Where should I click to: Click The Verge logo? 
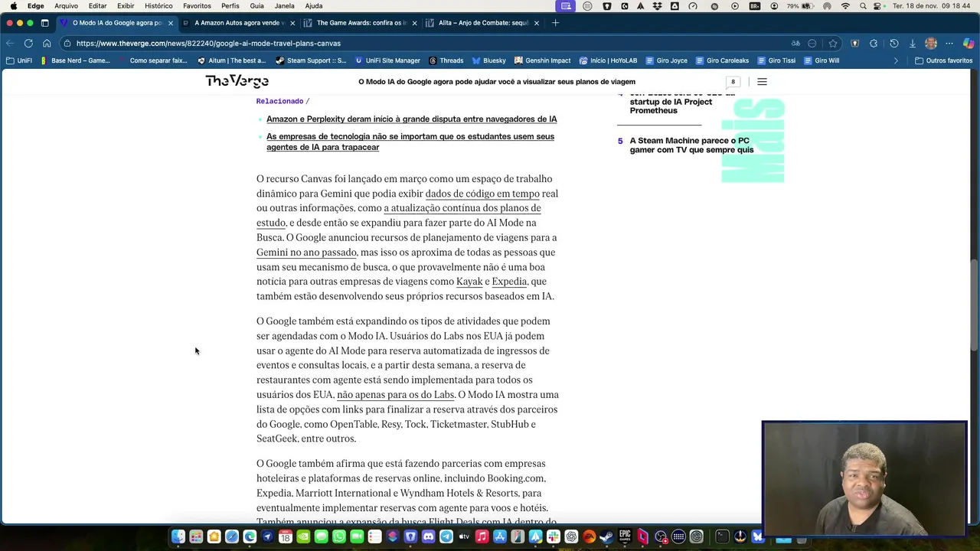(237, 81)
